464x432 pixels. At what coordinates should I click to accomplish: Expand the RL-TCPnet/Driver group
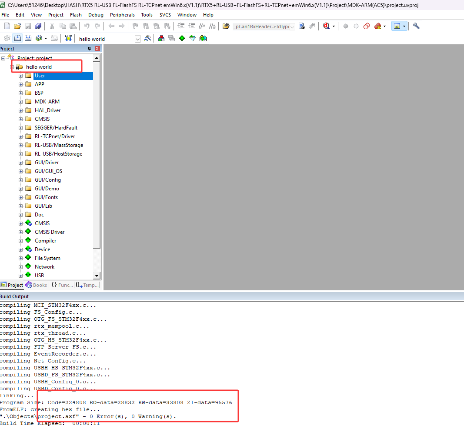tap(21, 136)
